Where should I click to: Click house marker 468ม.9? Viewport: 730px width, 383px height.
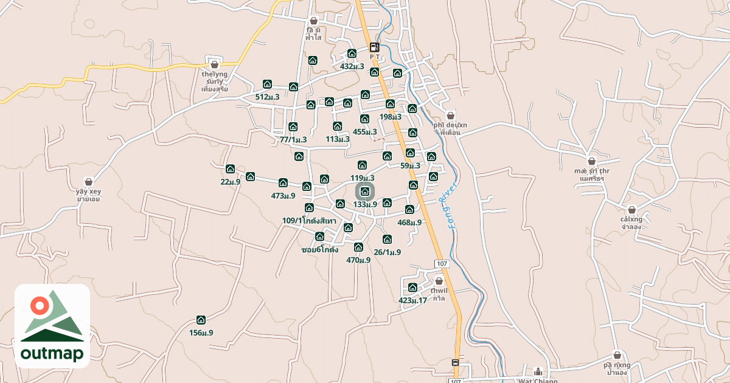click(x=409, y=210)
